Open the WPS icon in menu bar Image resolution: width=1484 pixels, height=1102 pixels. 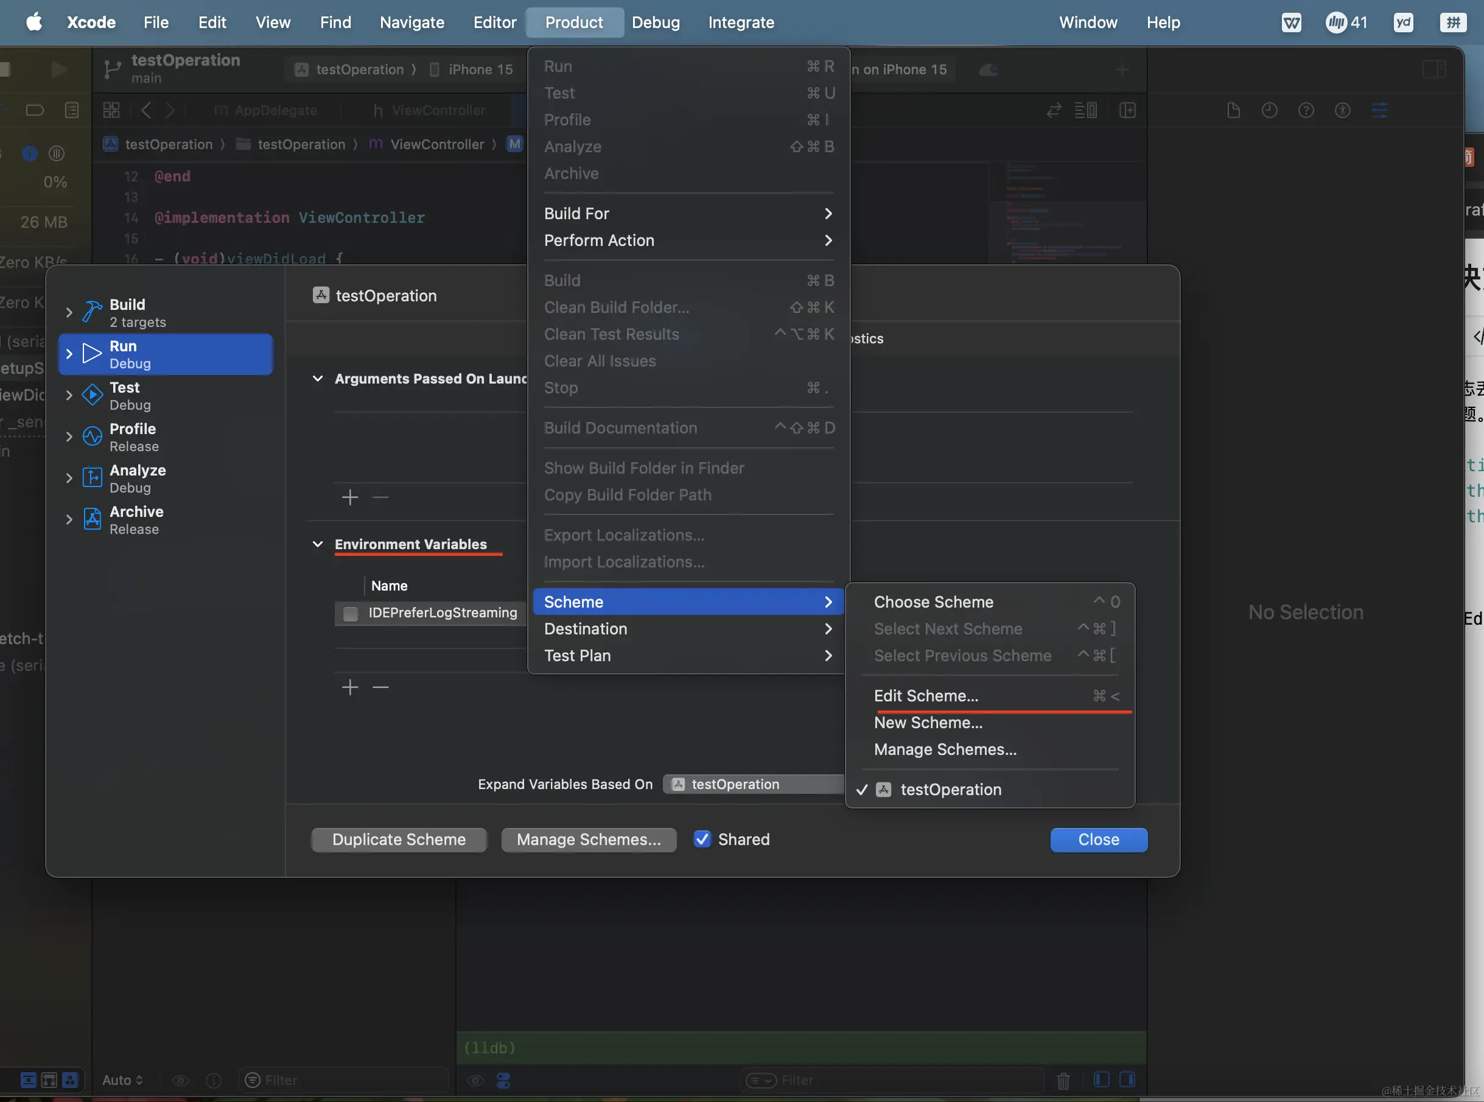point(1292,23)
